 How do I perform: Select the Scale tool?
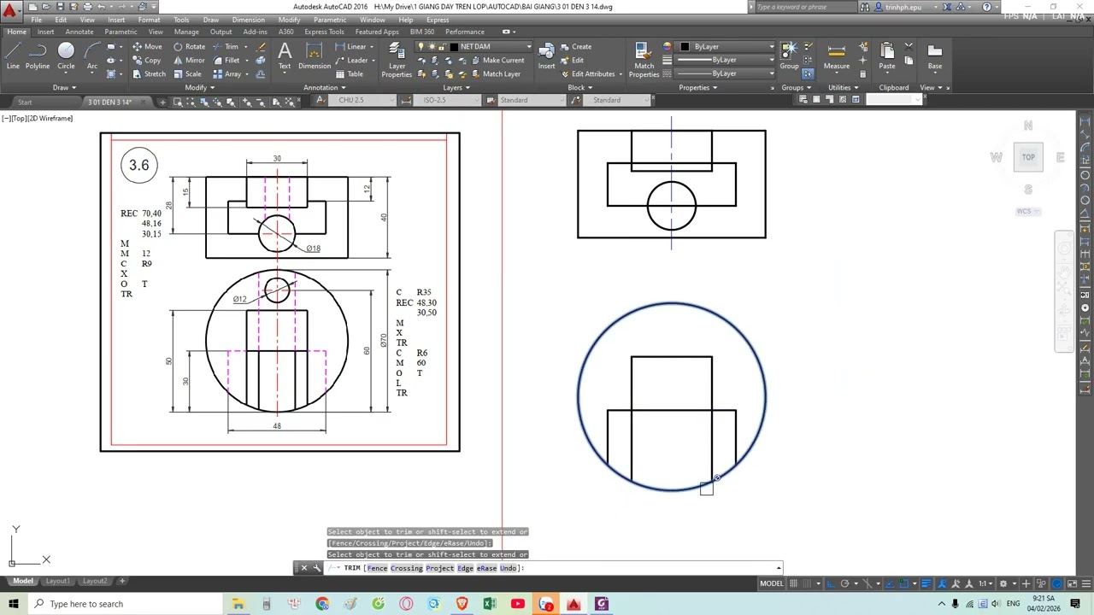pos(187,74)
